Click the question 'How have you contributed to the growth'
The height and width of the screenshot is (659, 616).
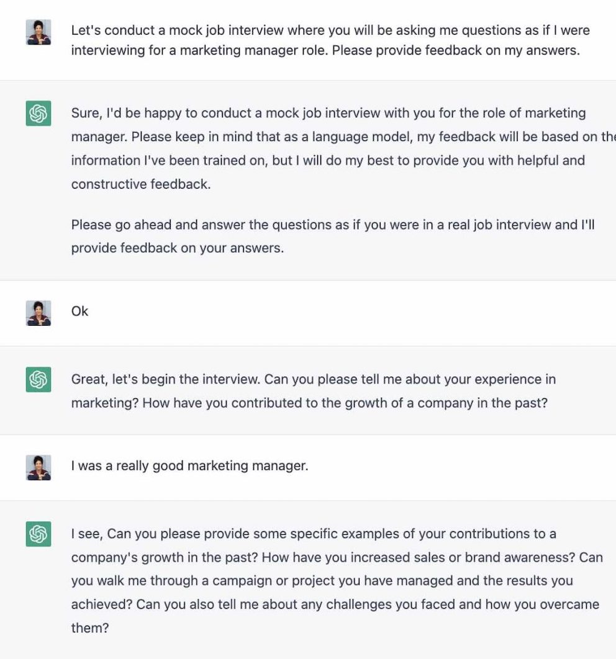click(345, 403)
